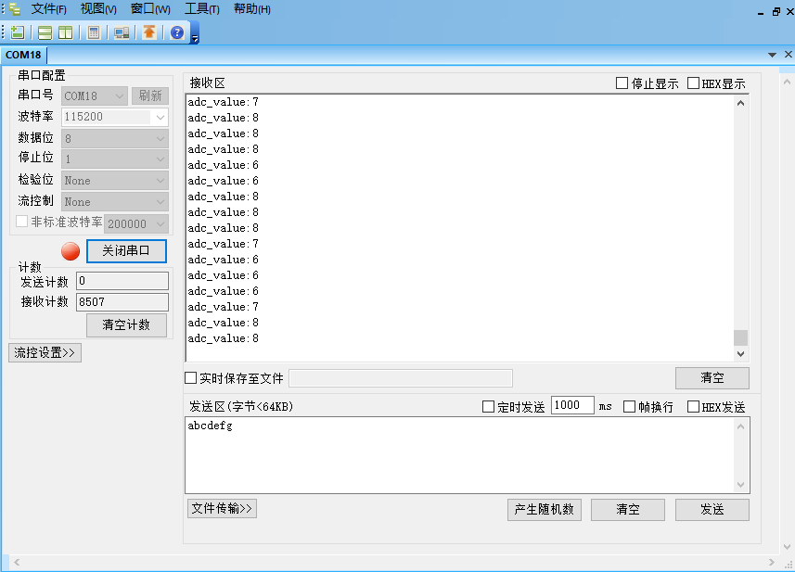The height and width of the screenshot is (572, 795).
Task: Open the 帮助(H) menu
Action: point(252,9)
